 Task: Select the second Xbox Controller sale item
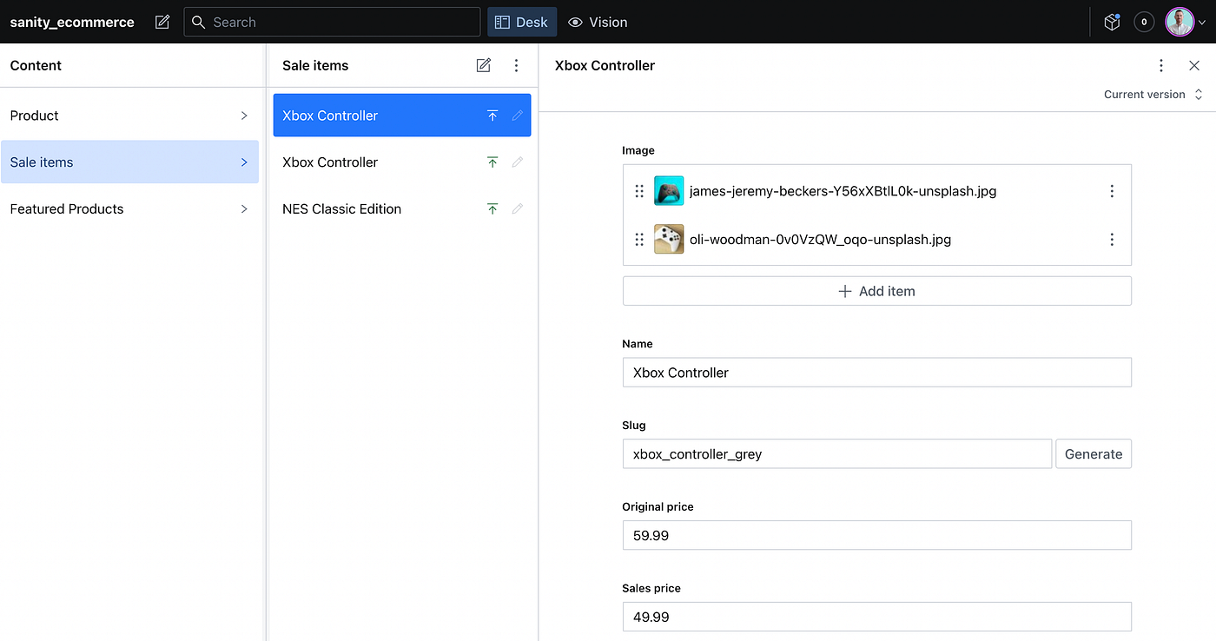[402, 162]
